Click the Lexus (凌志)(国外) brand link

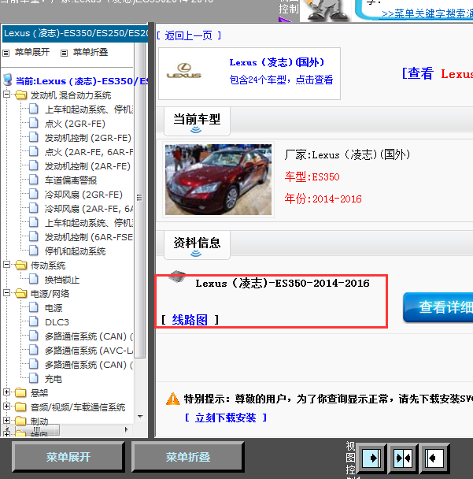277,62
